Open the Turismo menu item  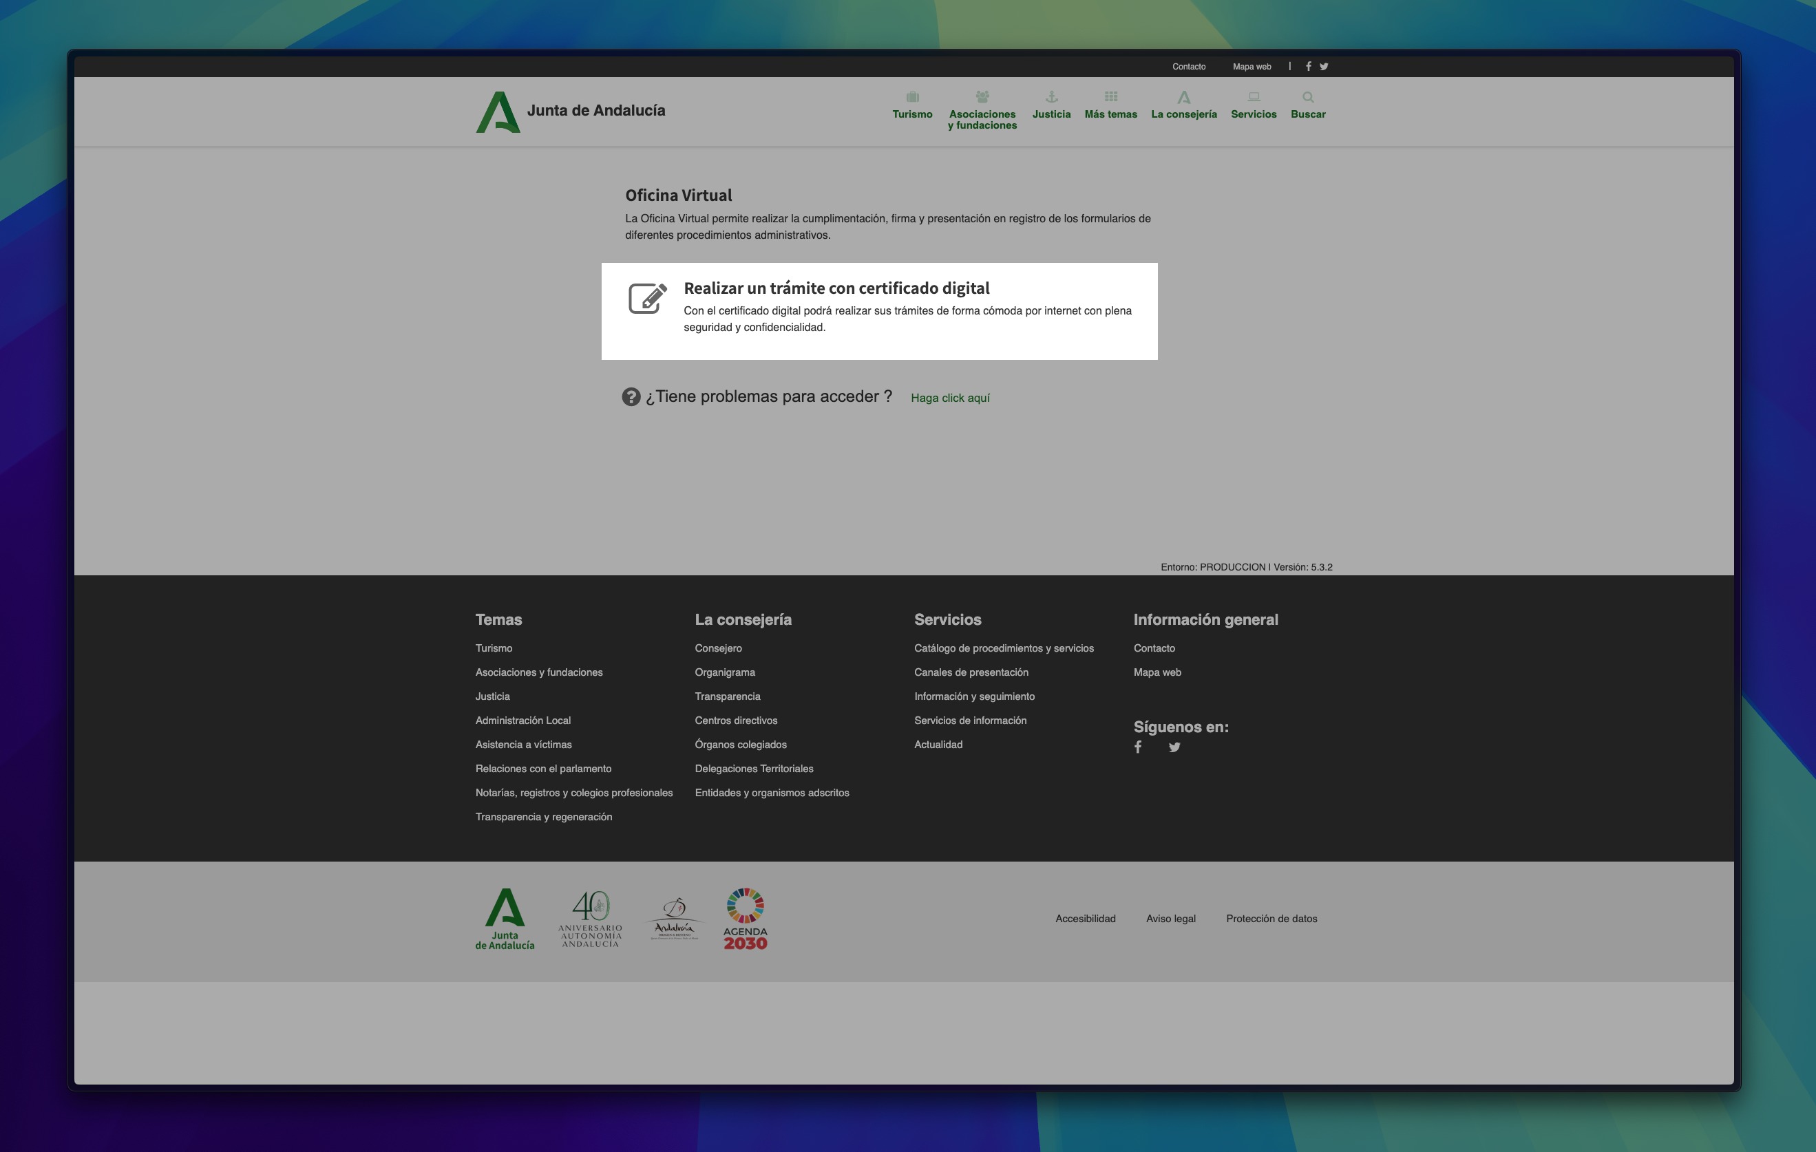(x=911, y=105)
